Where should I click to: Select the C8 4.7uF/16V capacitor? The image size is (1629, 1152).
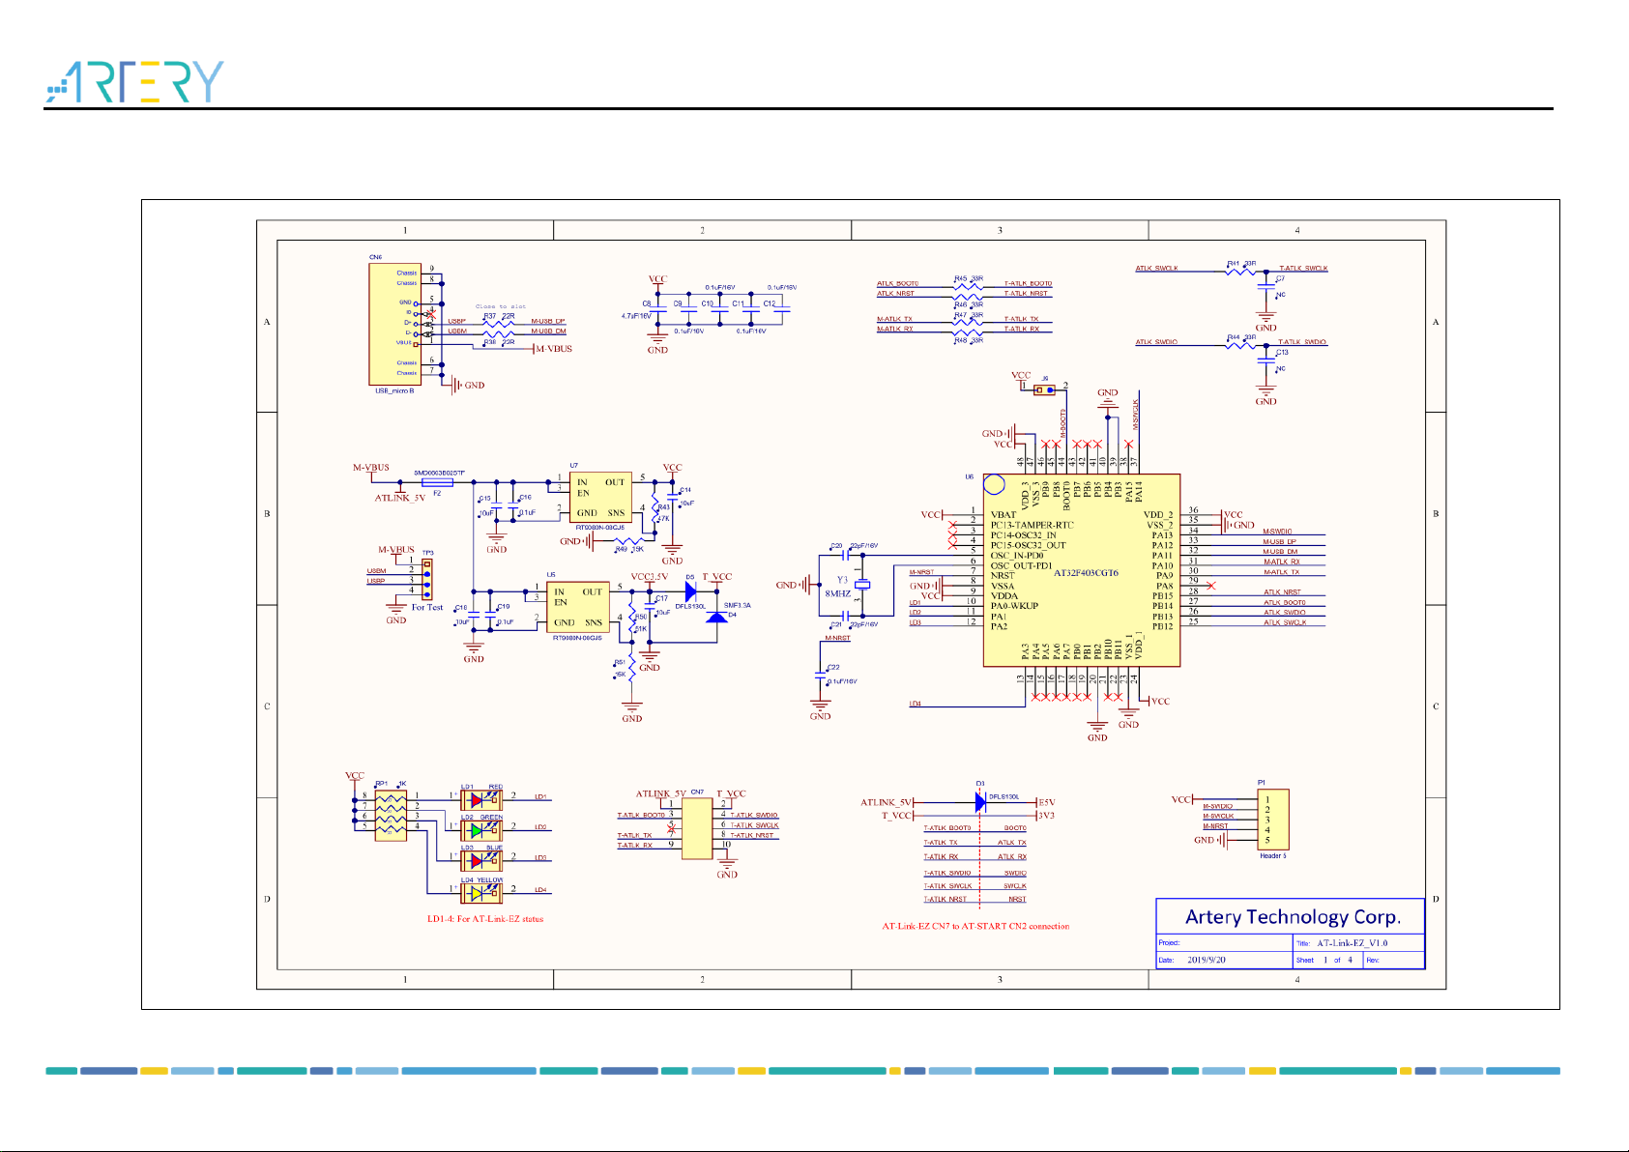[658, 311]
